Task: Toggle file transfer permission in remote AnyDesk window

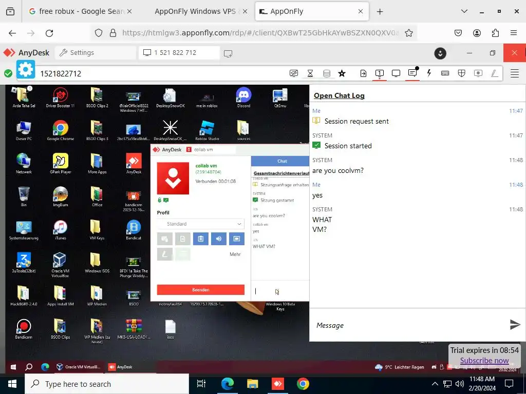Action: (183, 239)
